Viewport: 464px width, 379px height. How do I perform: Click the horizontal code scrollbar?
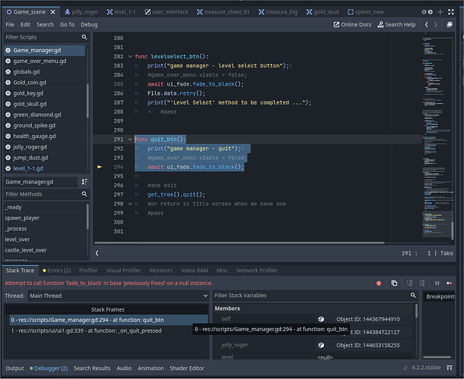239,243
